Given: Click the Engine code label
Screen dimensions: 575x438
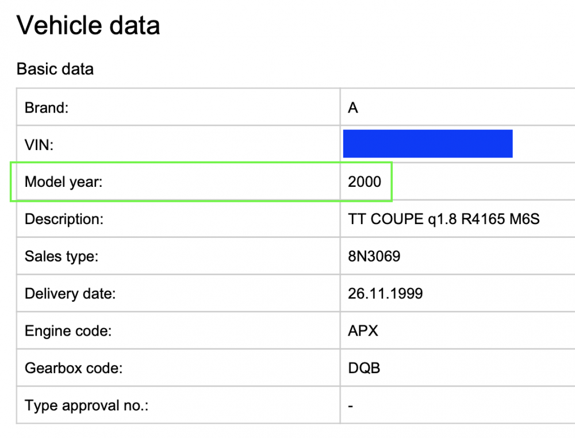Looking at the screenshot, I should pos(68,331).
